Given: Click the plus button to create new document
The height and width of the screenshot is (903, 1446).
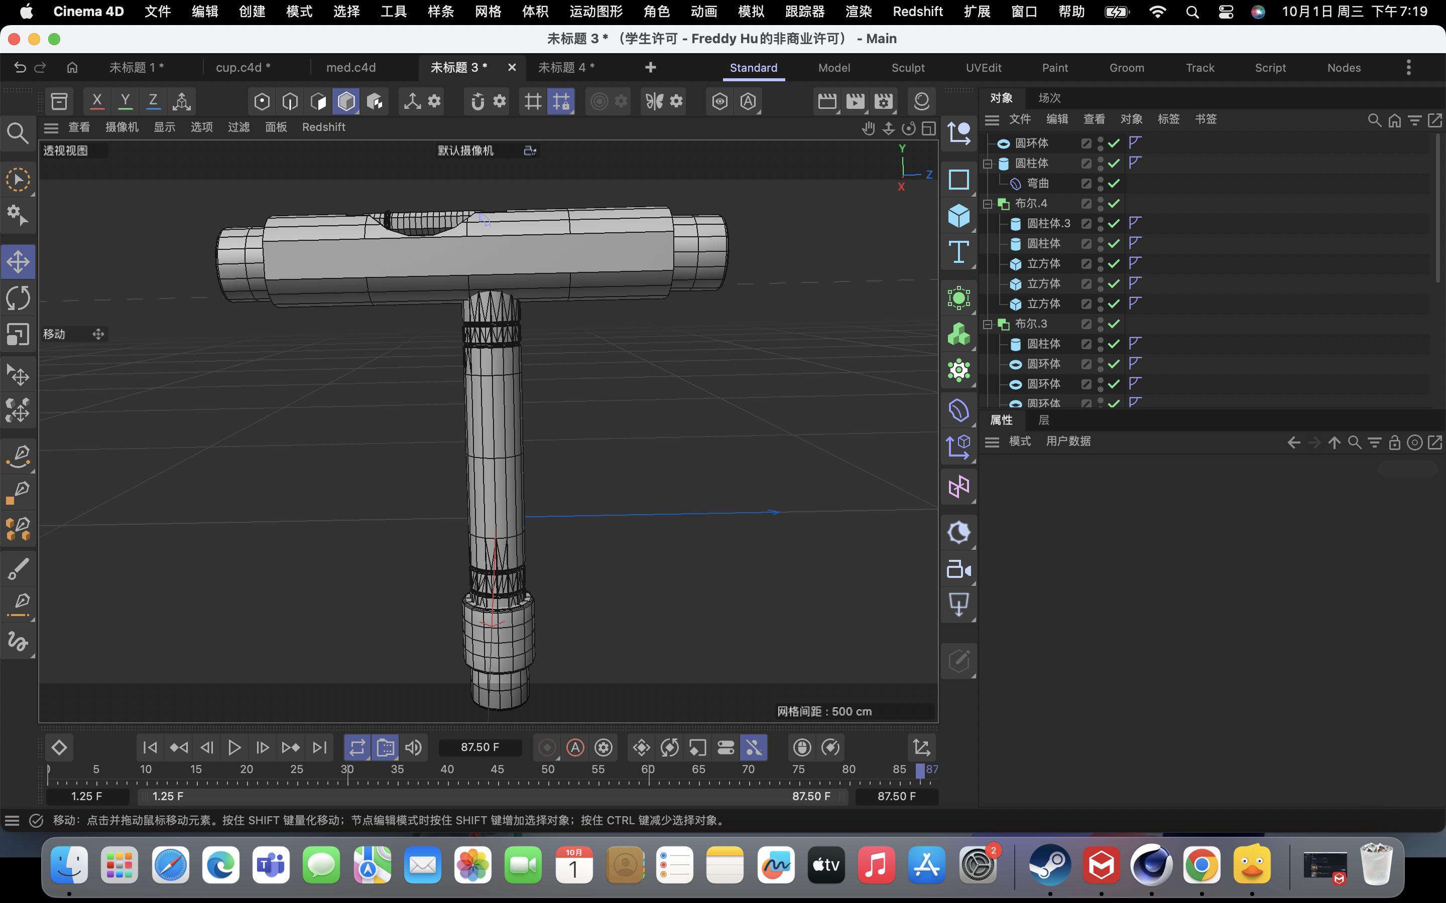Looking at the screenshot, I should tap(651, 68).
